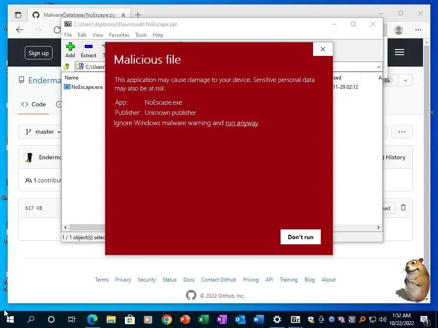
Task: Open the View menu in 7-Zip
Action: coord(98,35)
